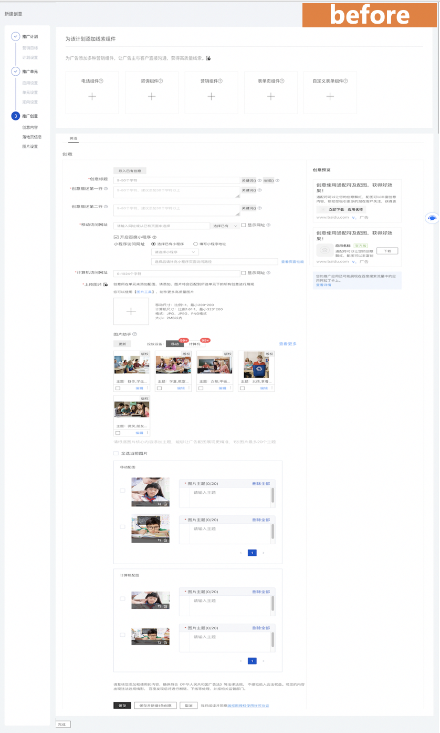Click next-page arrow in 移动配图 pagination
This screenshot has width=440, height=733.
coord(263,553)
